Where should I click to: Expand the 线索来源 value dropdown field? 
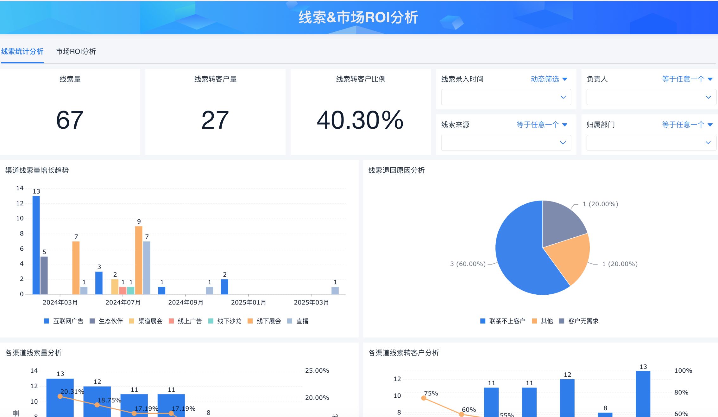506,143
